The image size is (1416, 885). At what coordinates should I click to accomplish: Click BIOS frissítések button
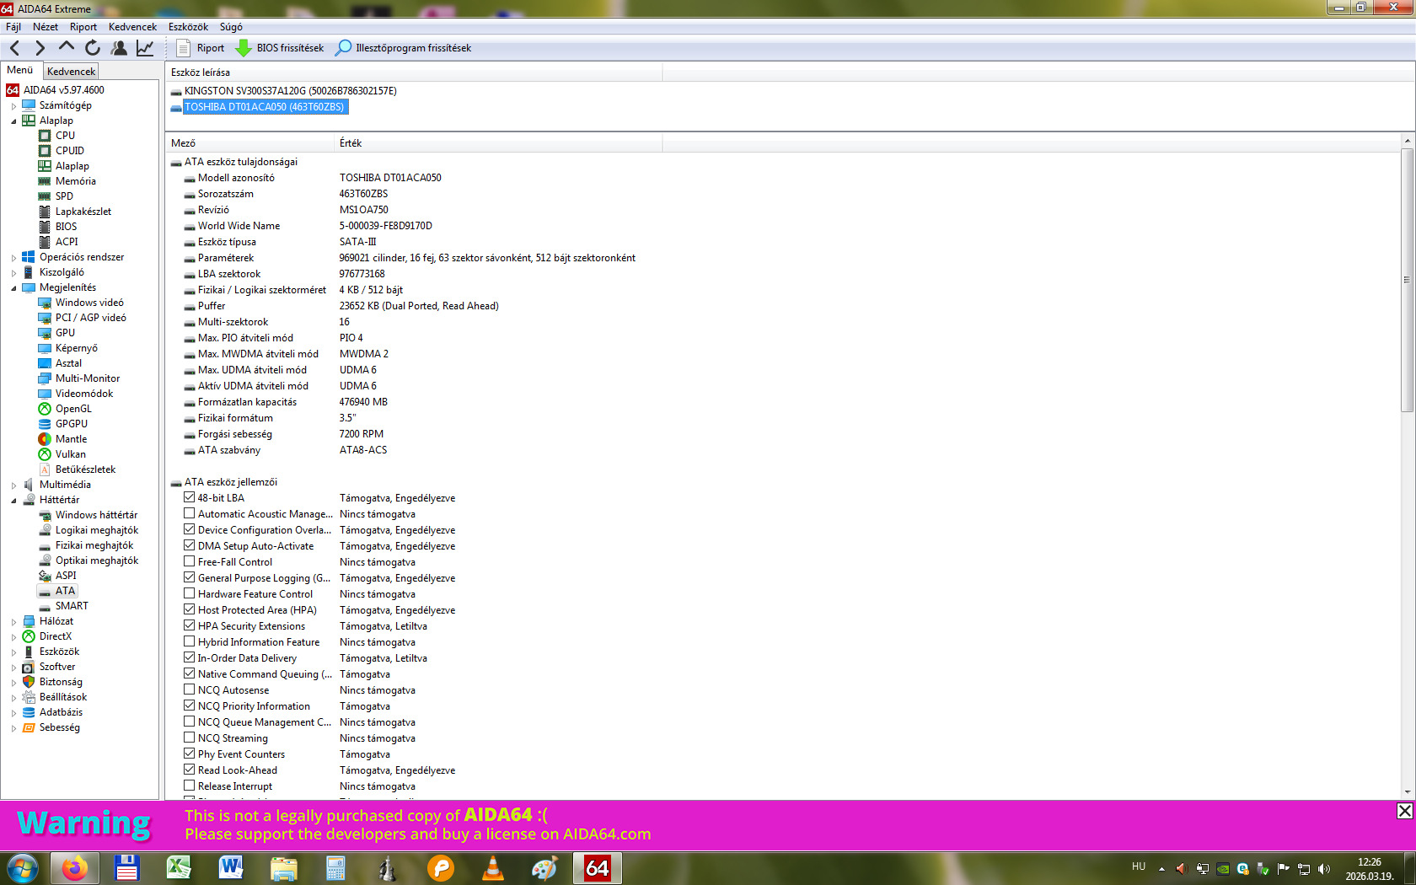tap(280, 48)
